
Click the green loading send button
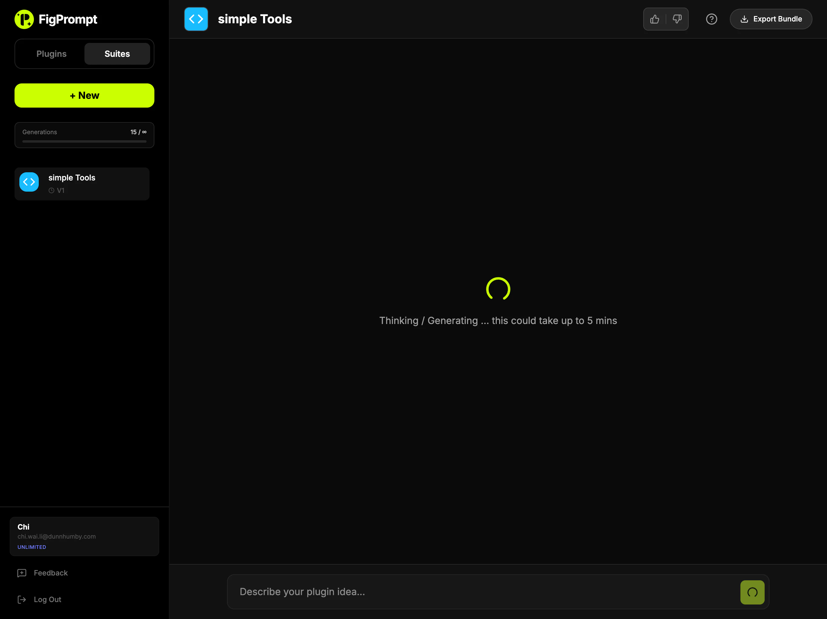(752, 592)
